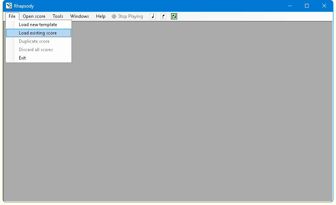Screen dimensions: 336x205
Task: Close the Rhapsody window
Action: pos(324,6)
